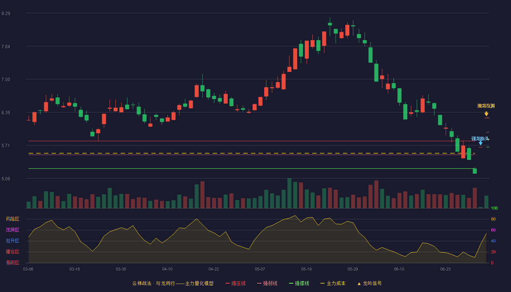
Task: Click the 风险区 zone label
Action: [x=12, y=219]
